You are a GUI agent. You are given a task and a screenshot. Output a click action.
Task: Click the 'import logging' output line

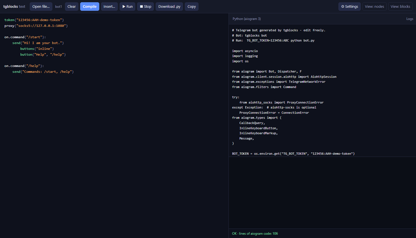tap(245, 56)
